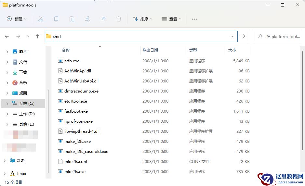
Task: Click the Linux penguin icon
Action: pyautogui.click(x=12, y=174)
